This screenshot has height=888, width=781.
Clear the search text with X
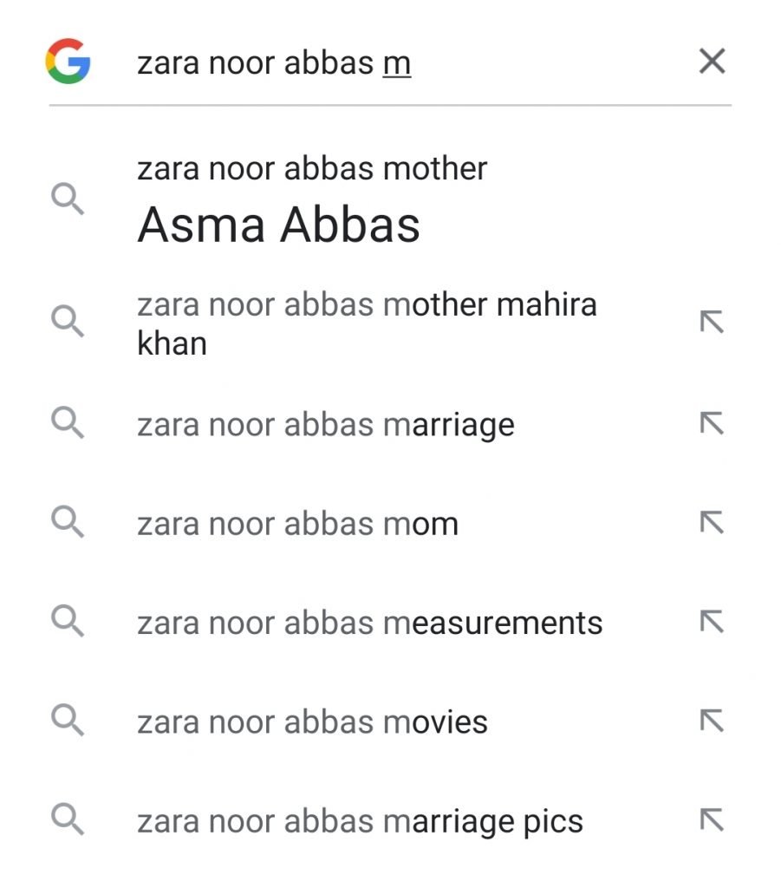pyautogui.click(x=712, y=62)
